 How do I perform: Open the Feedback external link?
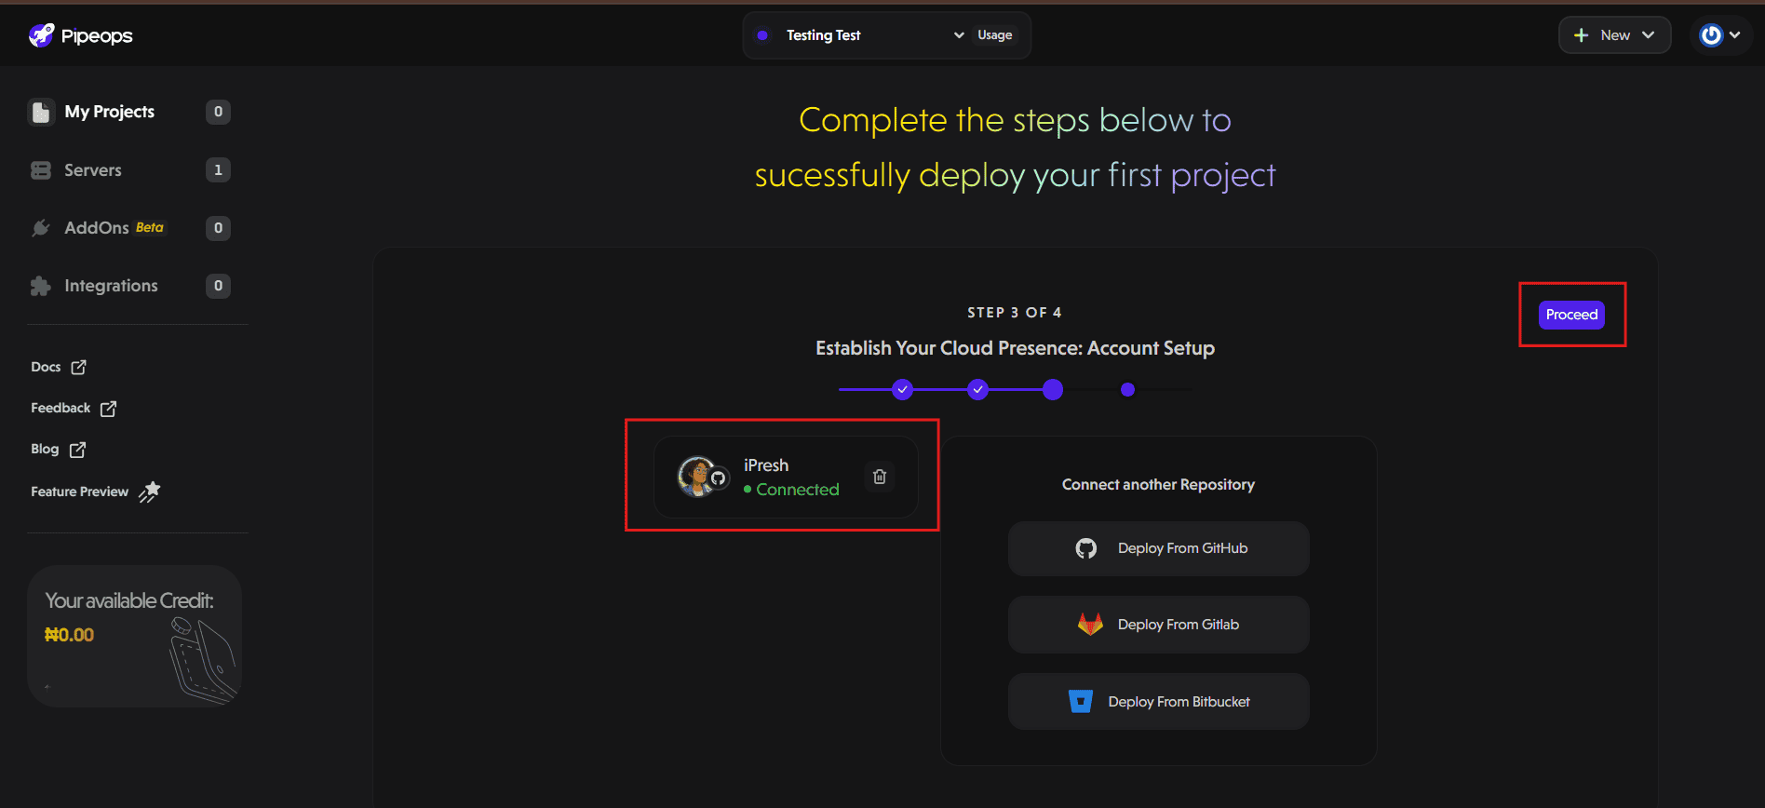click(74, 408)
